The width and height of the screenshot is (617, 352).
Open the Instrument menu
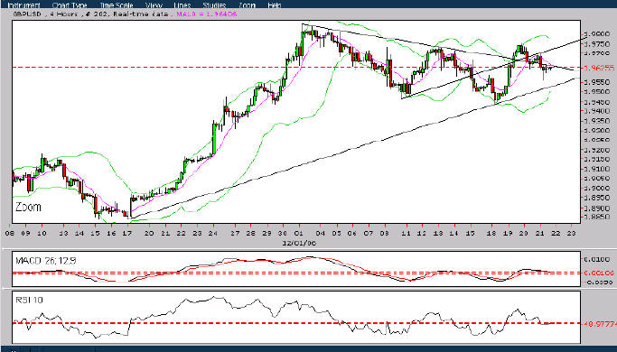(x=23, y=5)
